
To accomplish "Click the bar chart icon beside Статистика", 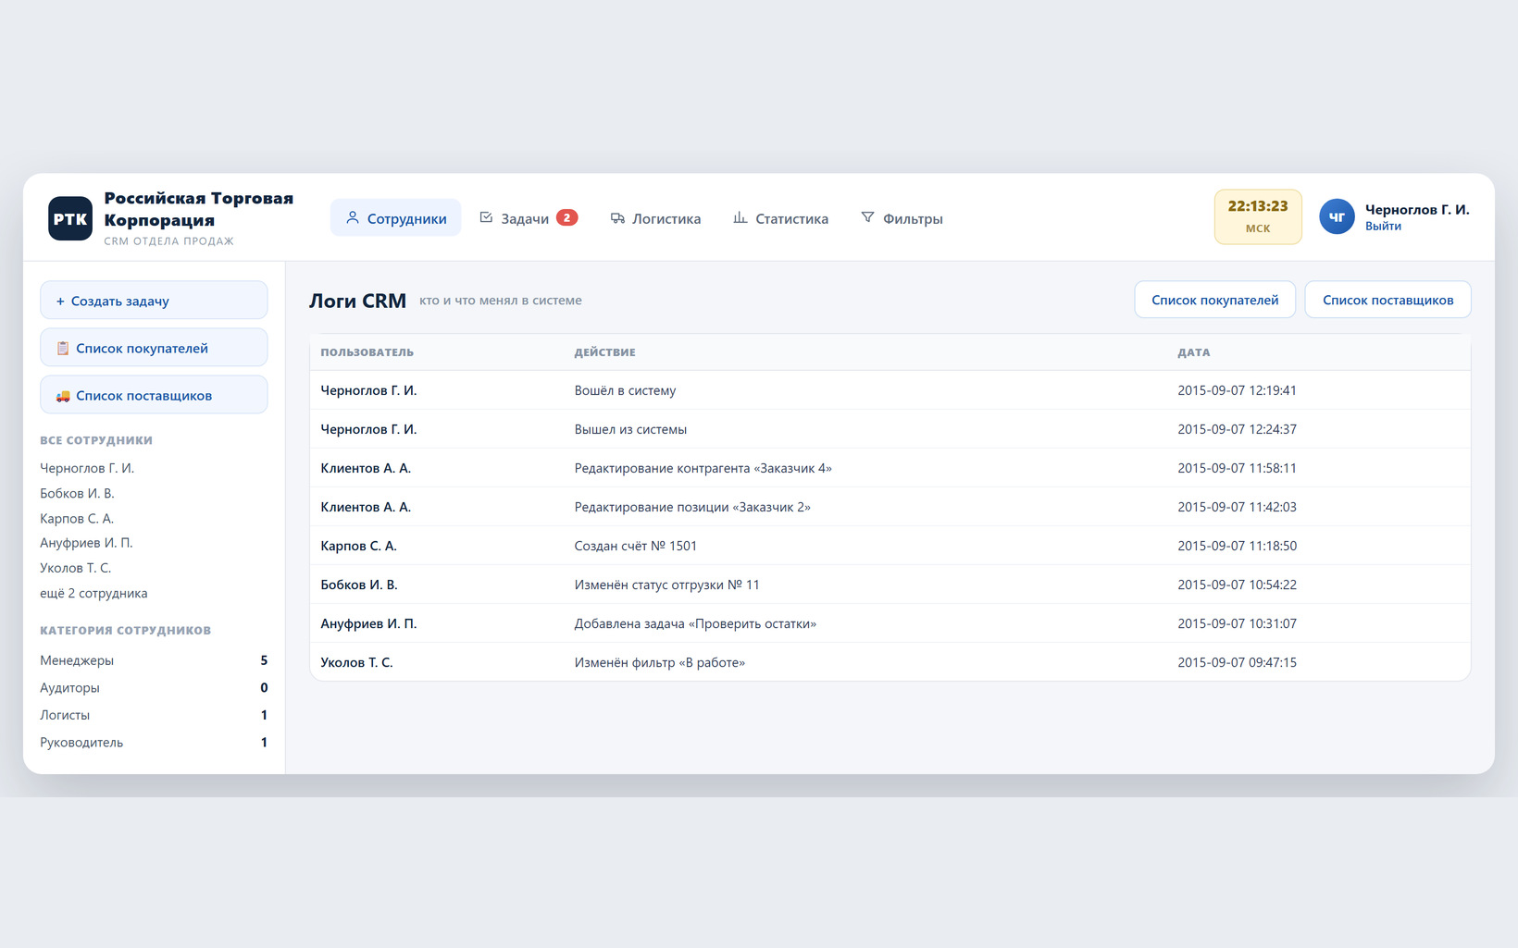I will coord(740,217).
